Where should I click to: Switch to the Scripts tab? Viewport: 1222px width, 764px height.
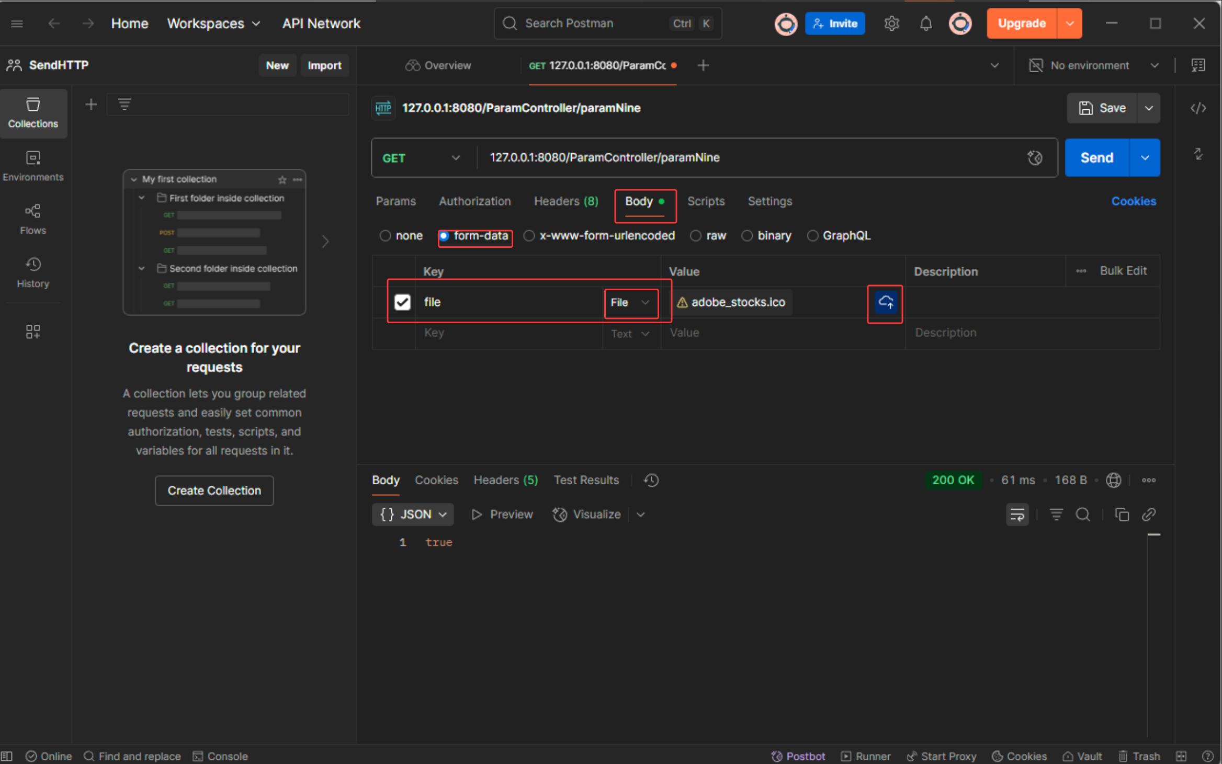click(706, 201)
